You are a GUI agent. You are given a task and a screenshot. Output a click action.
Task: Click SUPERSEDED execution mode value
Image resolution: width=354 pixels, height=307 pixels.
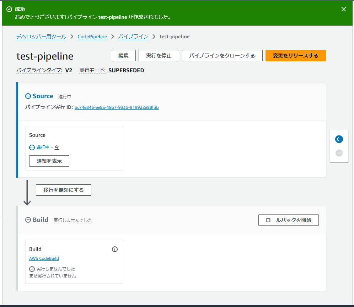click(126, 70)
